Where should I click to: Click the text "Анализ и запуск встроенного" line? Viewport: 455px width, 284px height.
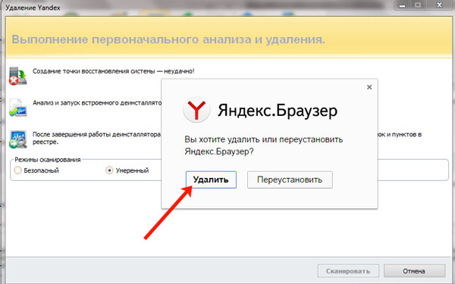point(97,102)
